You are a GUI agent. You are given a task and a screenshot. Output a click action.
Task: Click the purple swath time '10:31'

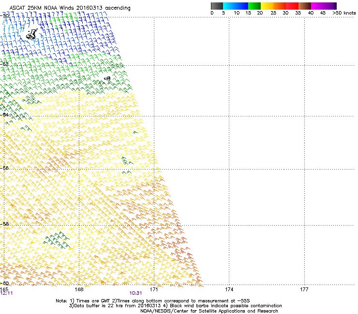click(x=135, y=293)
